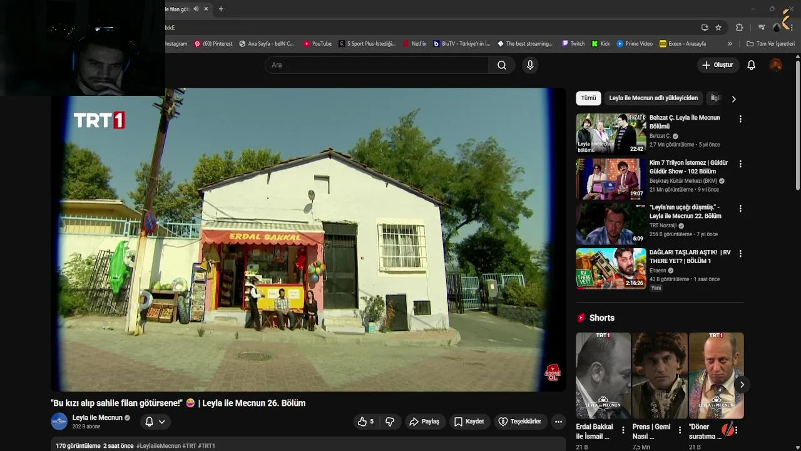801x451 pixels.
Task: Dislike the video with thumbs down
Action: click(390, 422)
